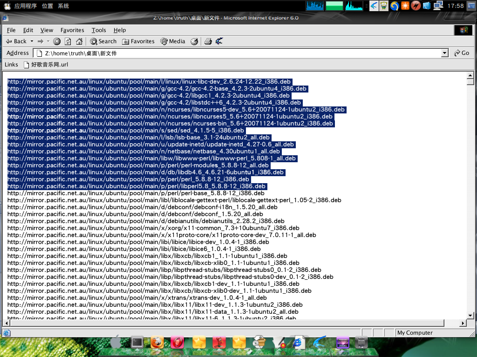Open the 位置 panel menu
477x357 pixels.
click(x=48, y=6)
